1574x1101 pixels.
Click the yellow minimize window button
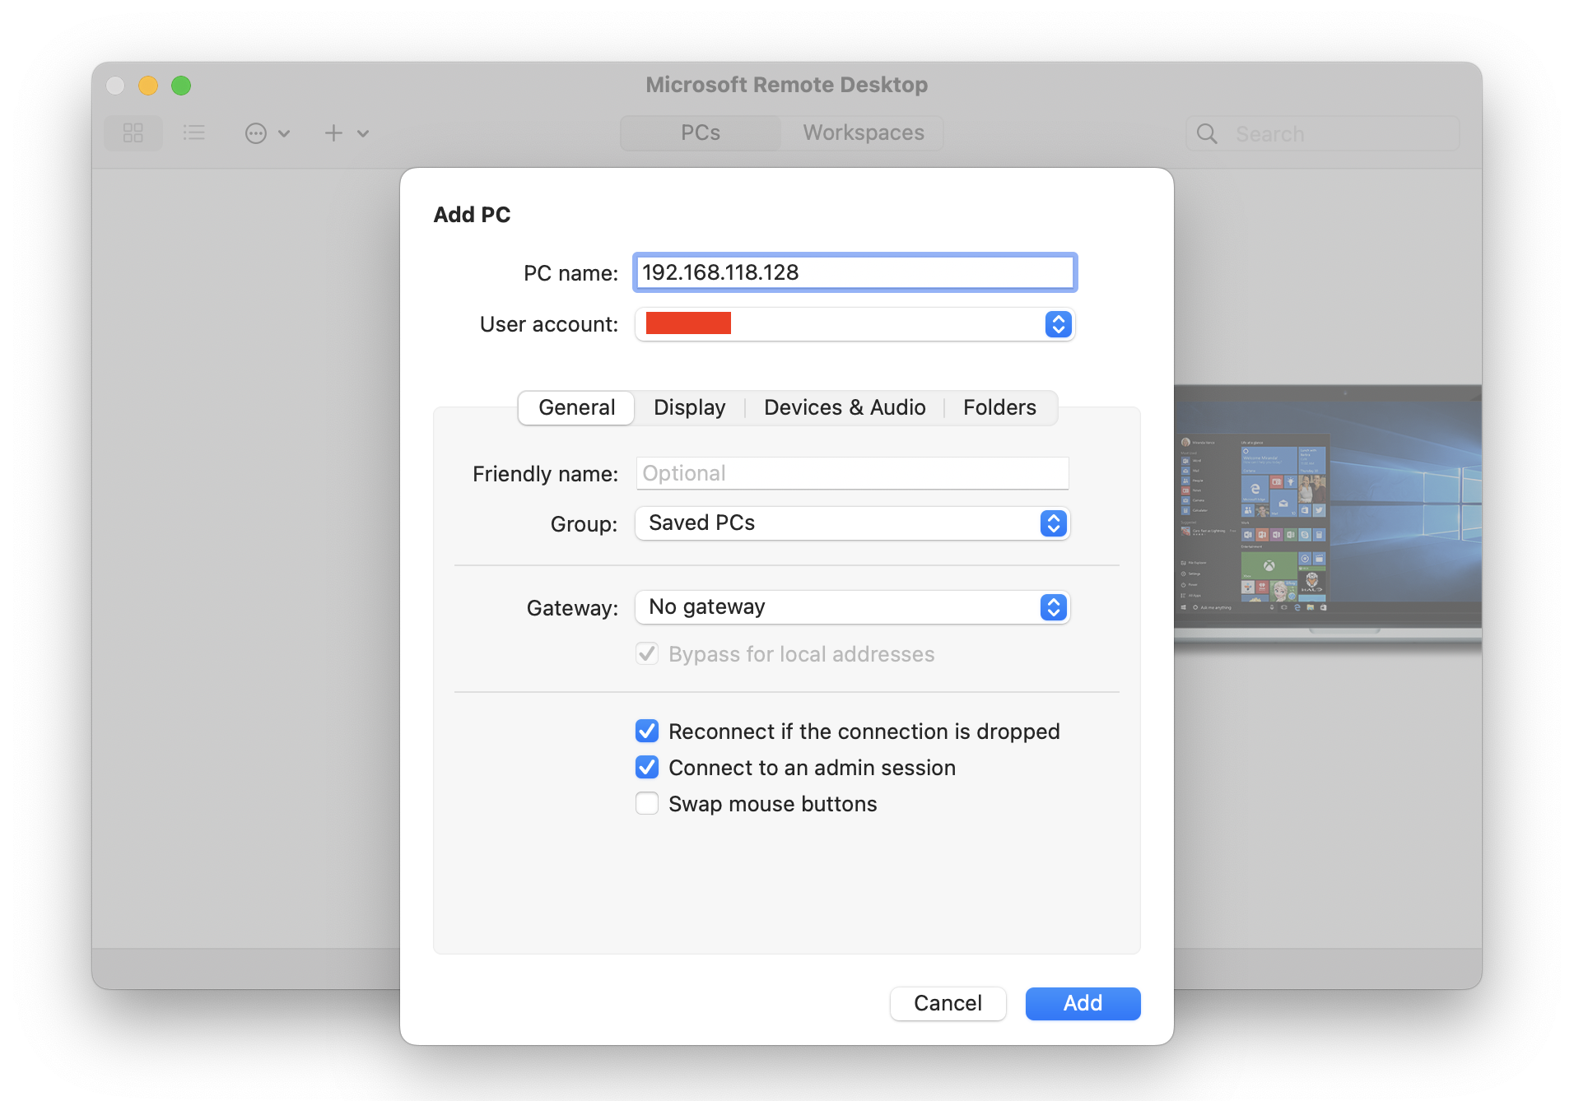148,86
